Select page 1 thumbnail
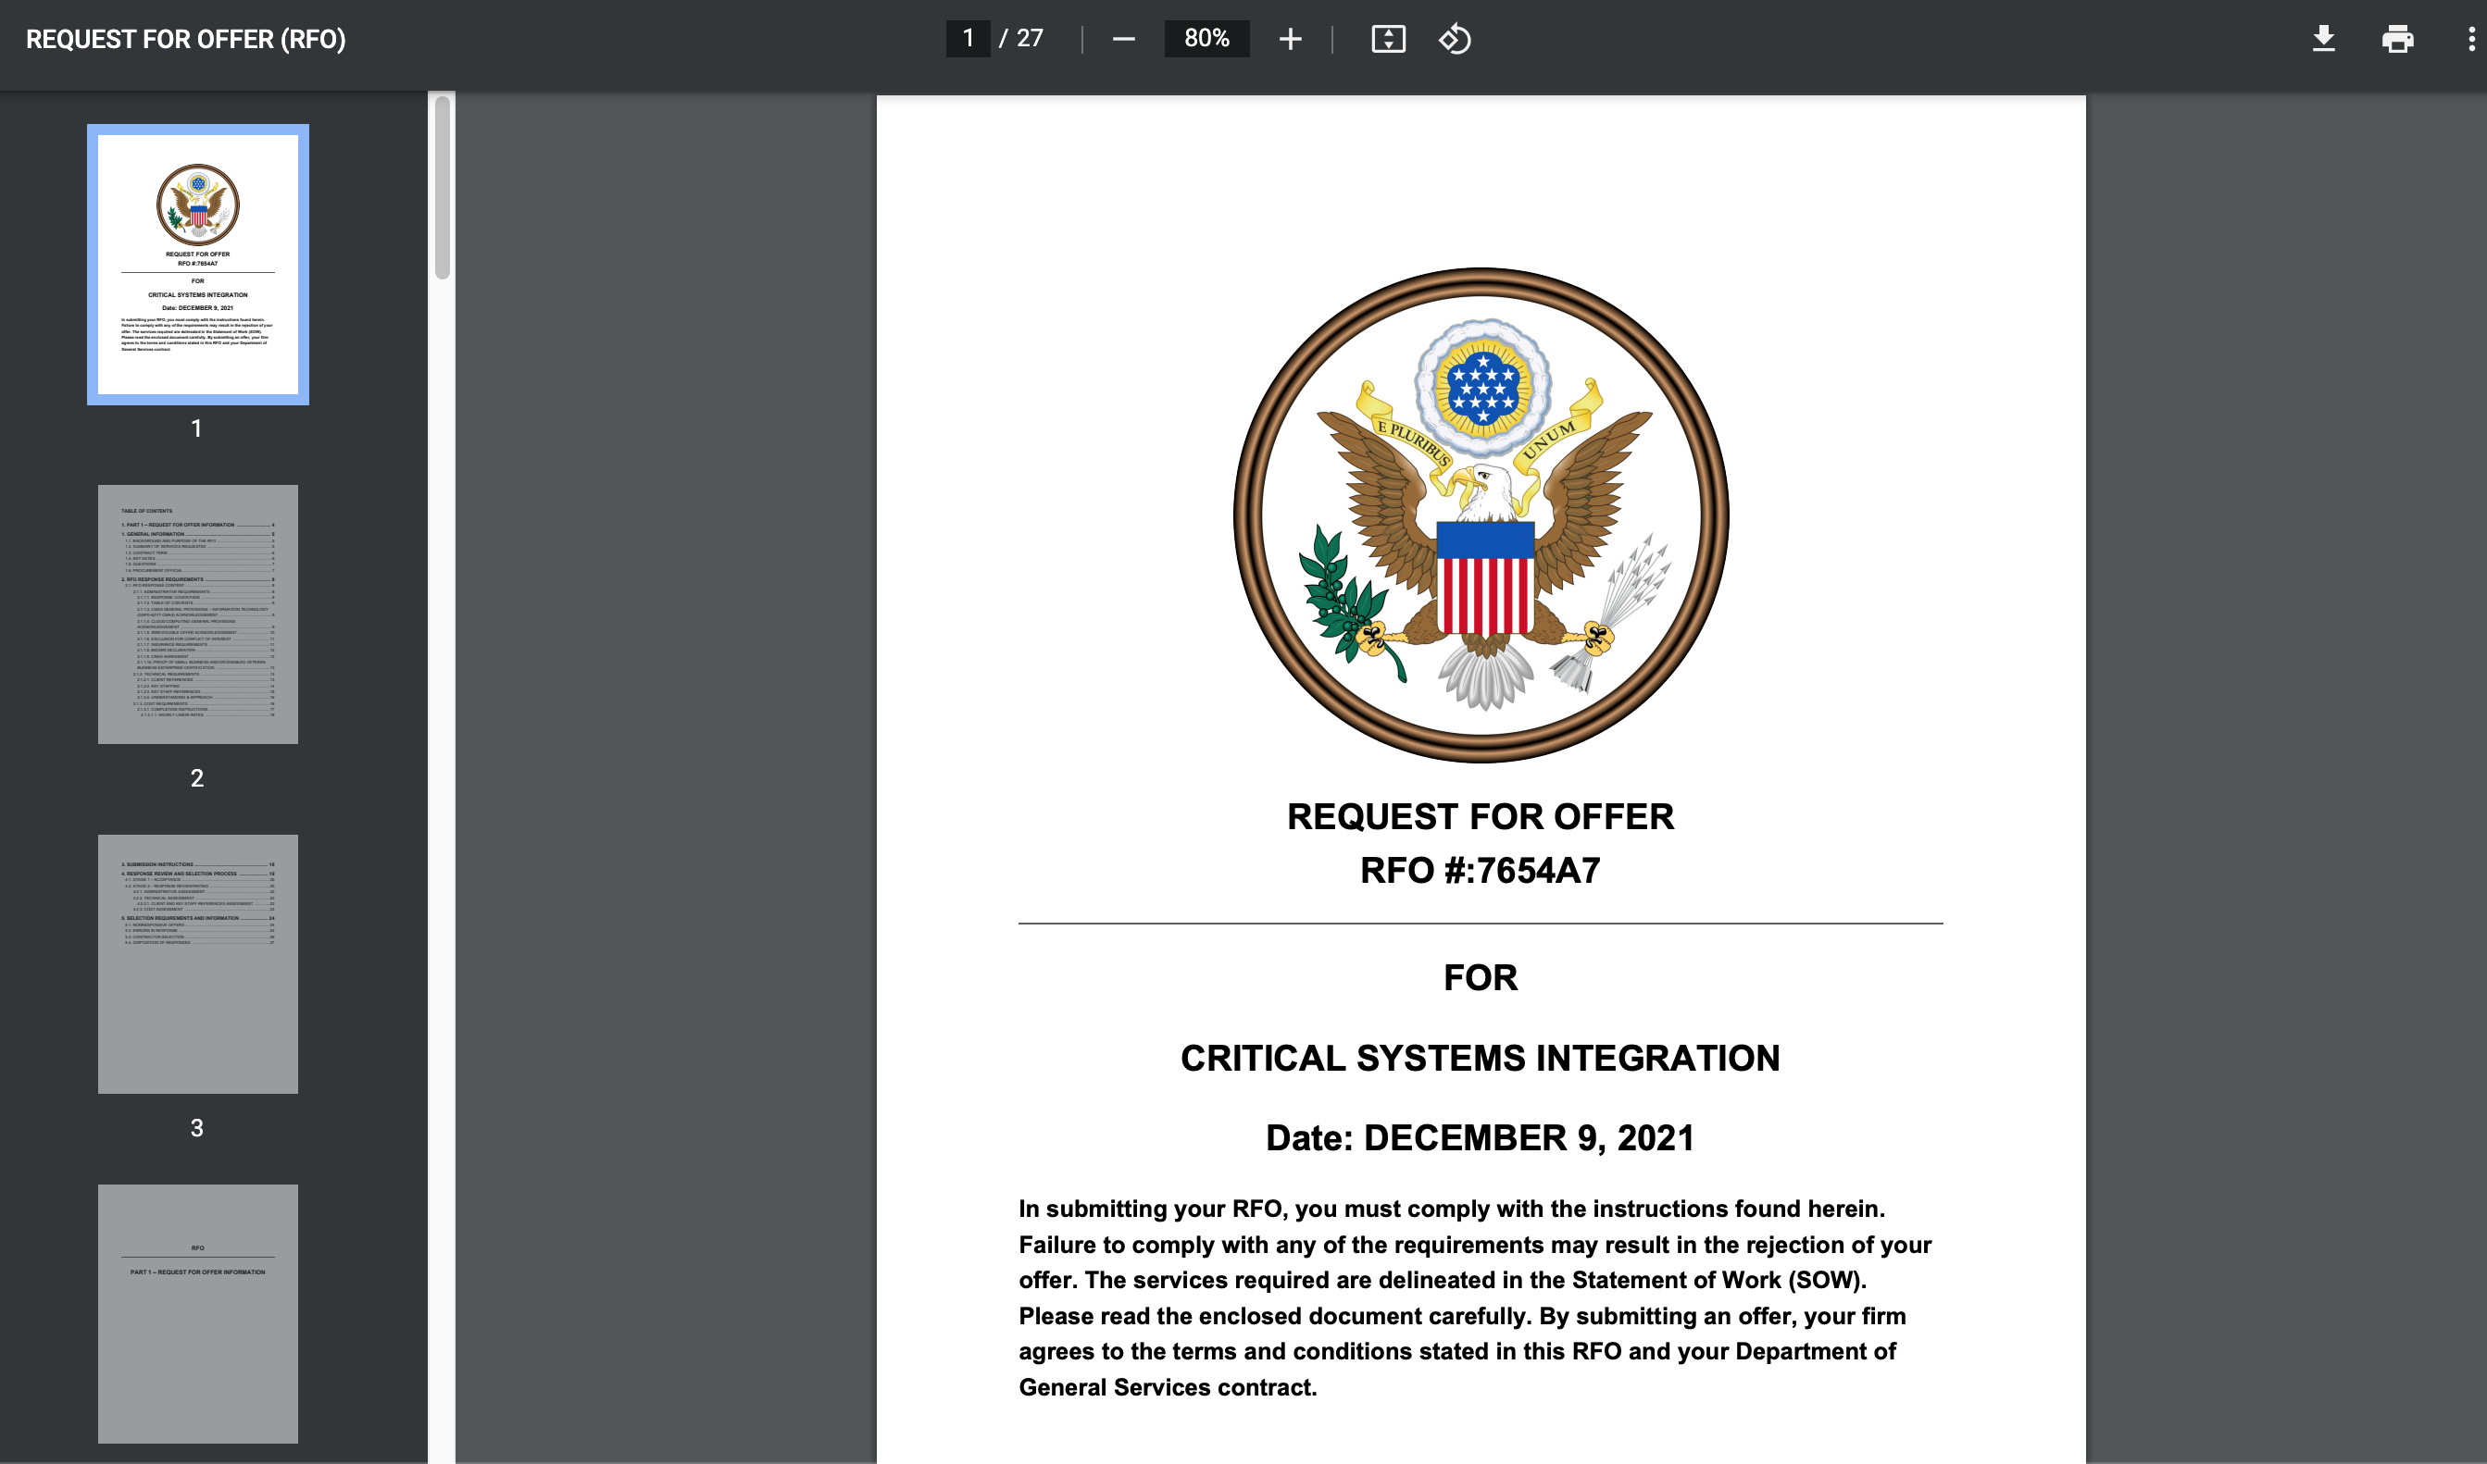 (x=197, y=265)
